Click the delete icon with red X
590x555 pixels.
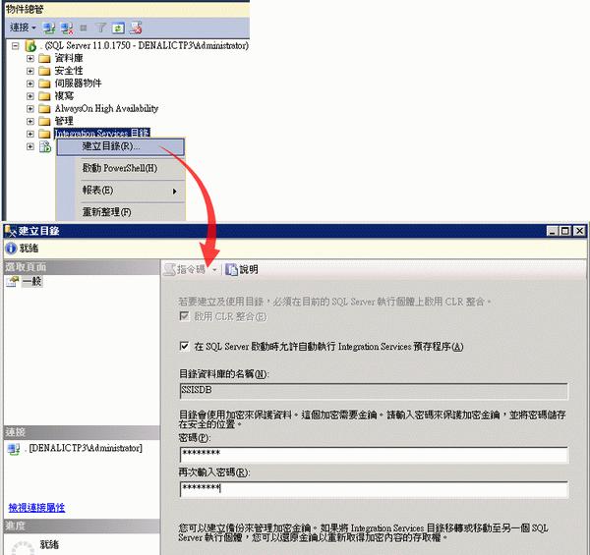pos(136,28)
